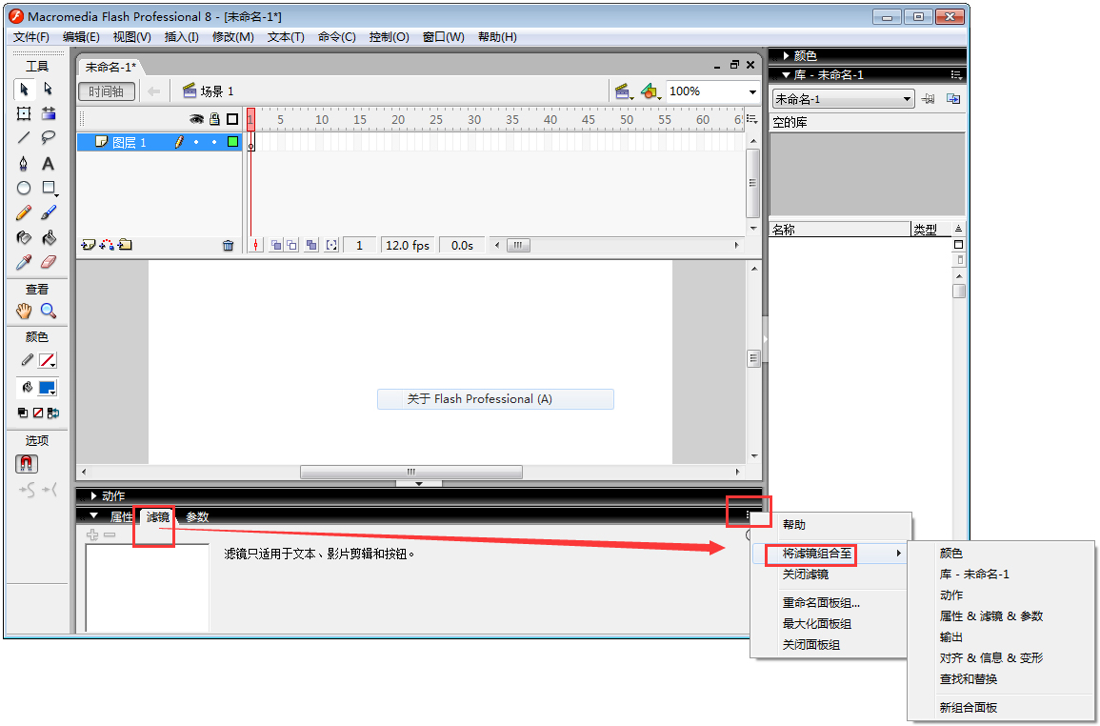
Task: Click the Insert Layer icon
Action: (88, 245)
